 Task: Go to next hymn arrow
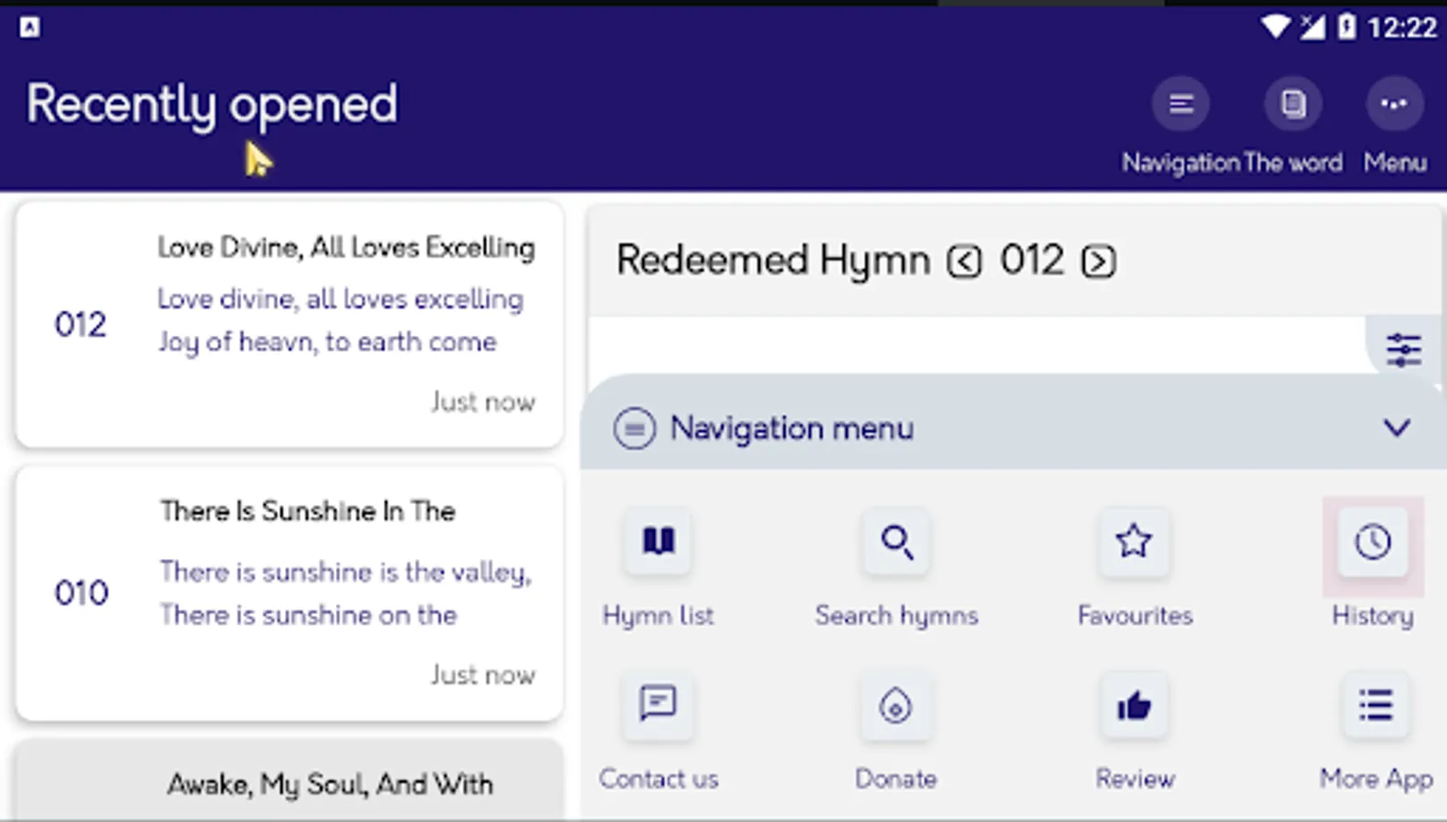(x=1098, y=262)
